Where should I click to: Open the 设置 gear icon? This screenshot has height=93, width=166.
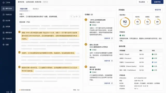click(3, 45)
